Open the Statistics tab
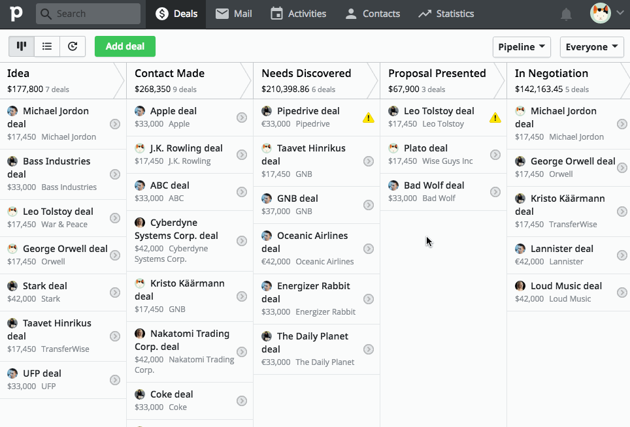The width and height of the screenshot is (630, 427). [446, 14]
